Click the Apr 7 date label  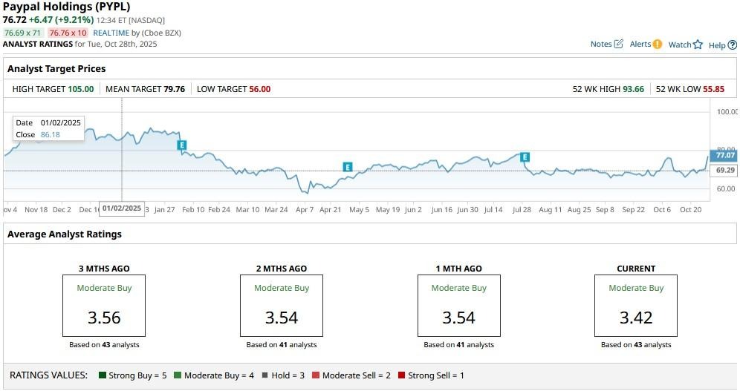pos(305,210)
